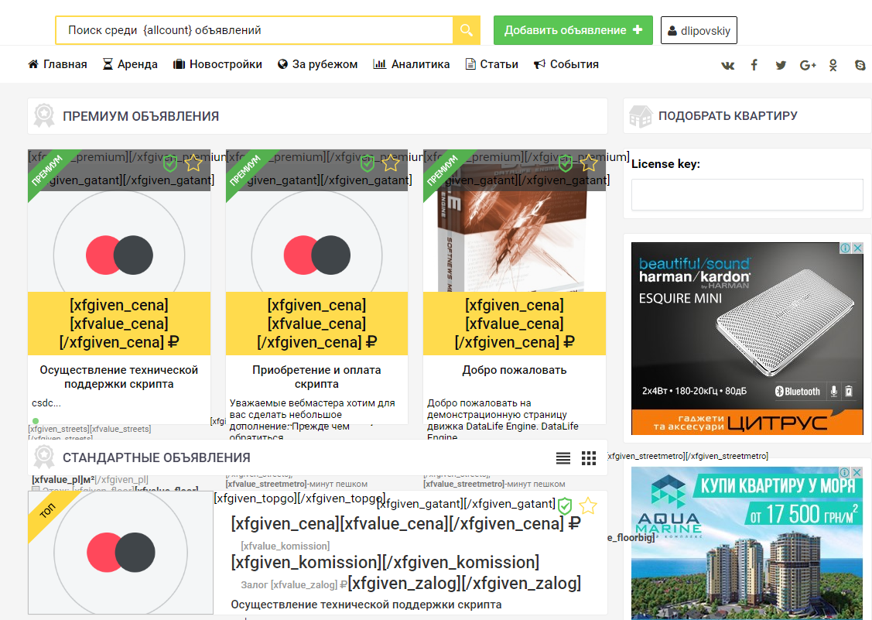Open Odnoklassniki social icon
Screen dimensions: 872x620
tap(833, 65)
